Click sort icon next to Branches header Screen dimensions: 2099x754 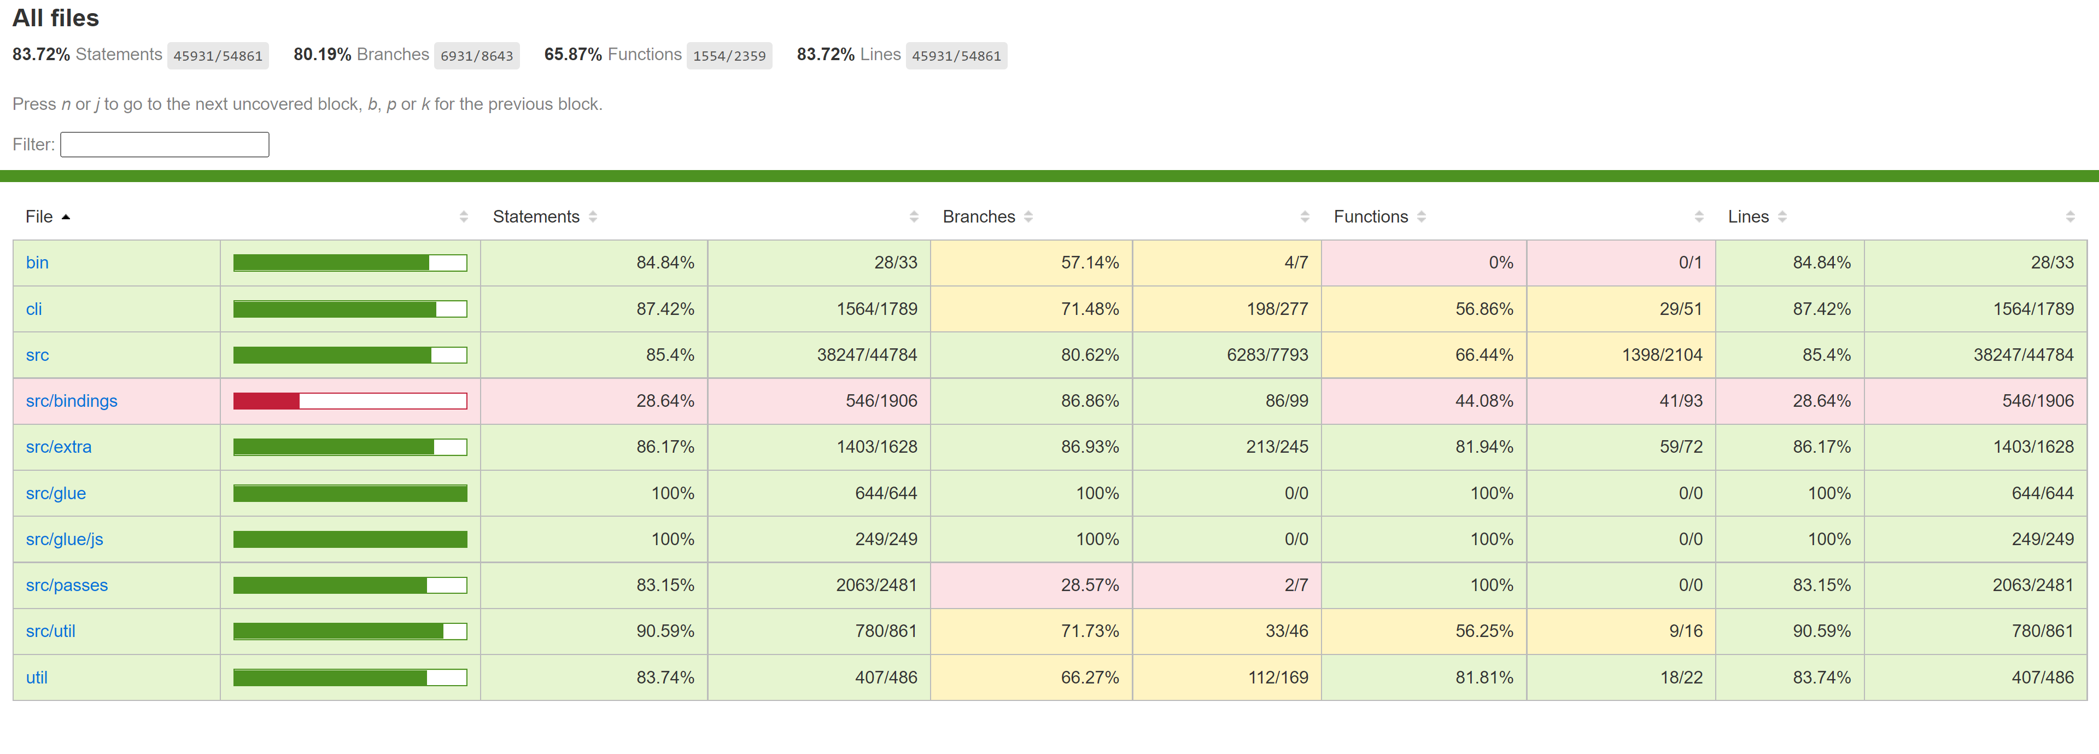pos(1028,217)
